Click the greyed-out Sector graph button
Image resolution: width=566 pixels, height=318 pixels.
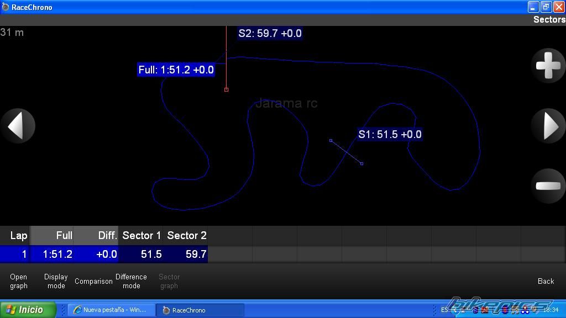pos(169,281)
